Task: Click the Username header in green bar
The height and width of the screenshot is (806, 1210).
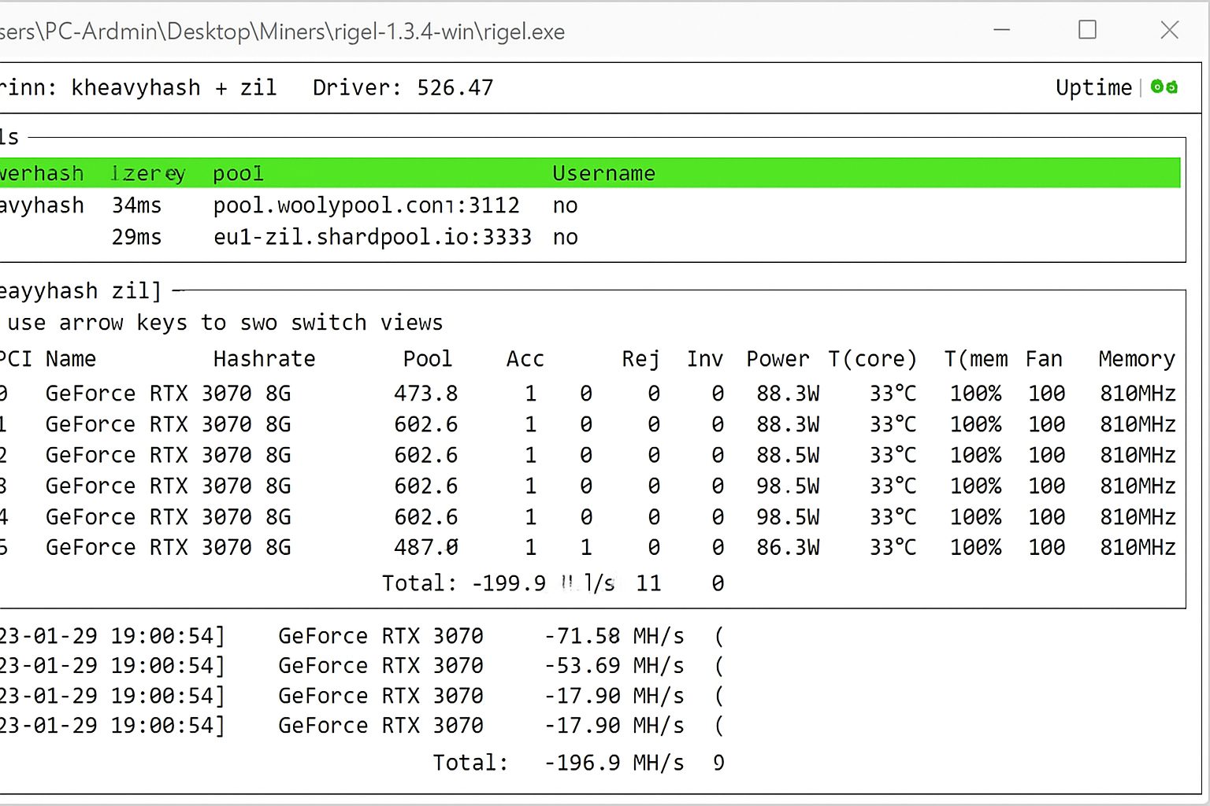Action: point(603,173)
